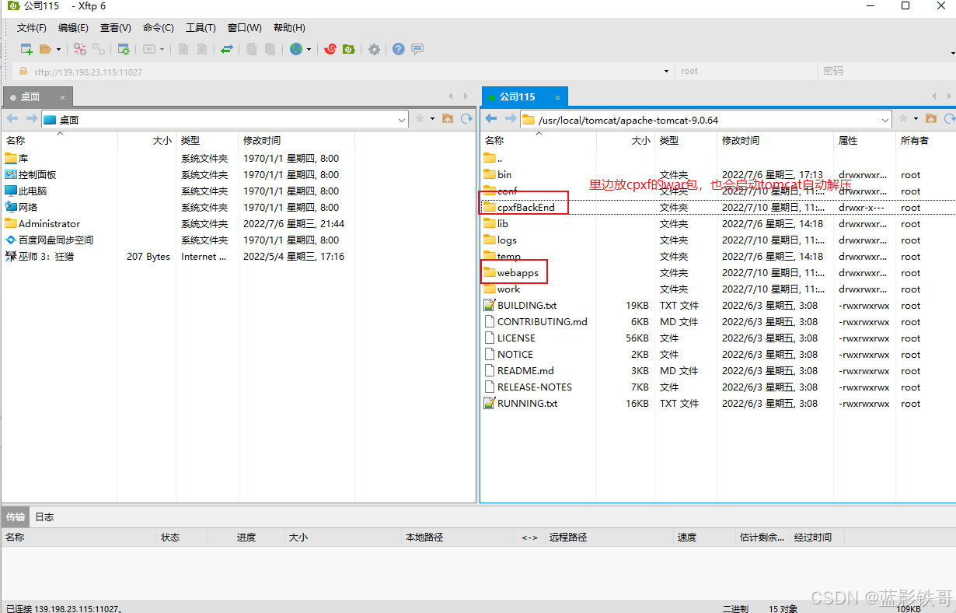Expand the host address dropdown arrow
Viewport: 956px width, 613px height.
667,72
